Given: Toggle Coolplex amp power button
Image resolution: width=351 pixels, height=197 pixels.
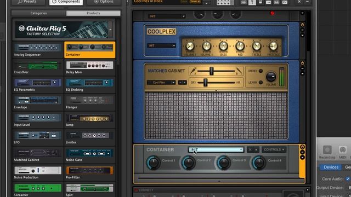Looking at the screenshot, I should (302, 25).
